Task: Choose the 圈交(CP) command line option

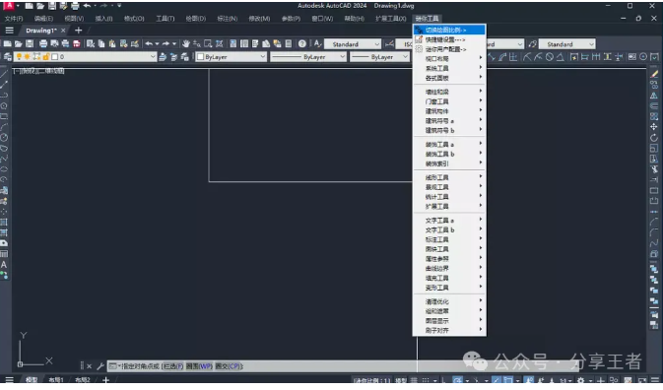Action: tap(229, 366)
